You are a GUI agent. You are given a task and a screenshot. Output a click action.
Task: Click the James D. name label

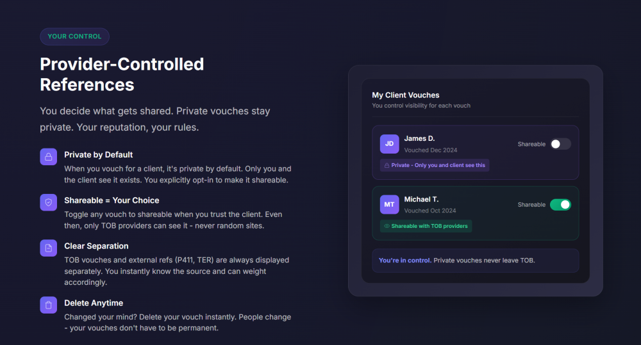click(x=419, y=138)
